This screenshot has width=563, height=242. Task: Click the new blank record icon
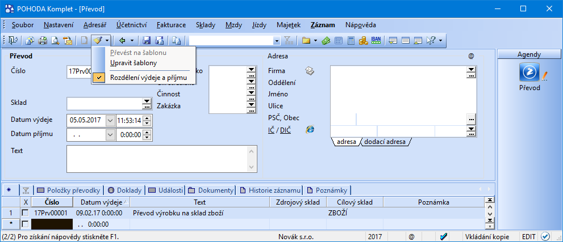(85, 40)
